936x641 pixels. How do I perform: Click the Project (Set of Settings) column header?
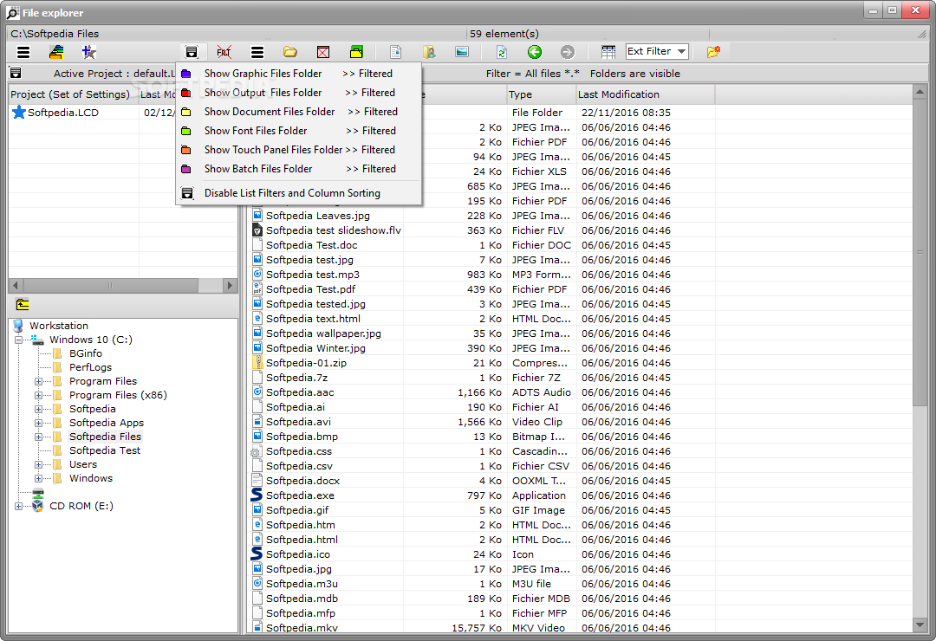coord(73,94)
